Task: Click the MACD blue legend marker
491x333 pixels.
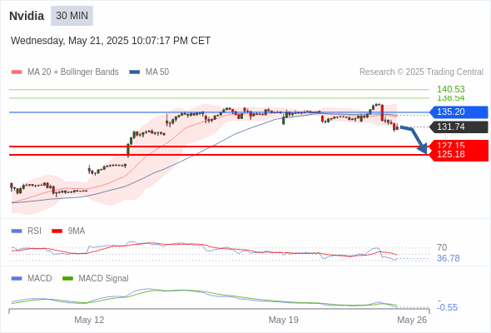Action: pos(17,279)
